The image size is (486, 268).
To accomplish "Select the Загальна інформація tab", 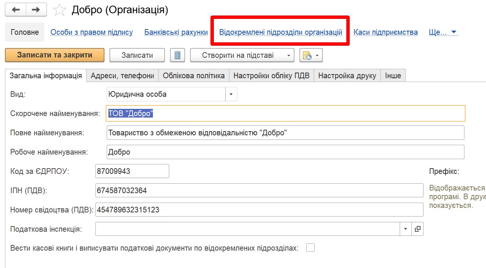I will coord(46,76).
